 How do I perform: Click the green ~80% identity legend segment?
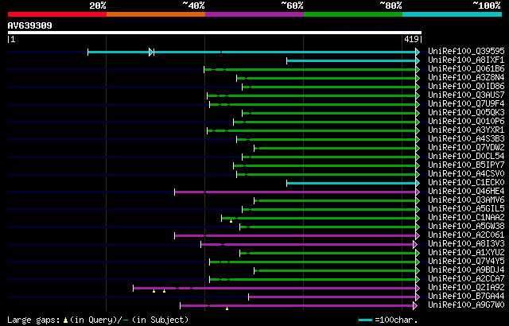[353, 14]
